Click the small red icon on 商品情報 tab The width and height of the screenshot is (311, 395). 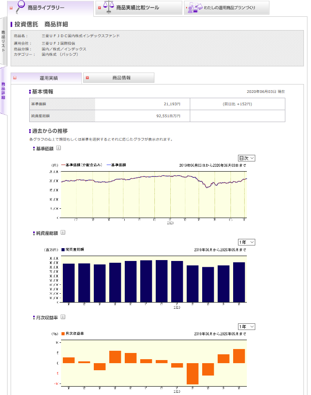click(87, 78)
